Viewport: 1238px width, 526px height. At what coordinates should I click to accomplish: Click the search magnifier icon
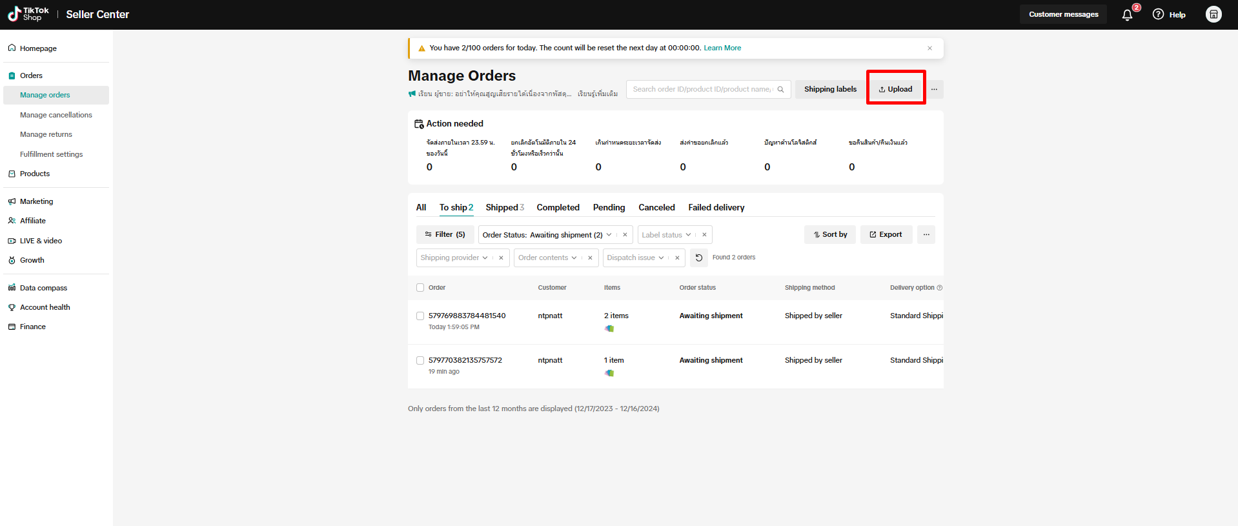pyautogui.click(x=780, y=90)
